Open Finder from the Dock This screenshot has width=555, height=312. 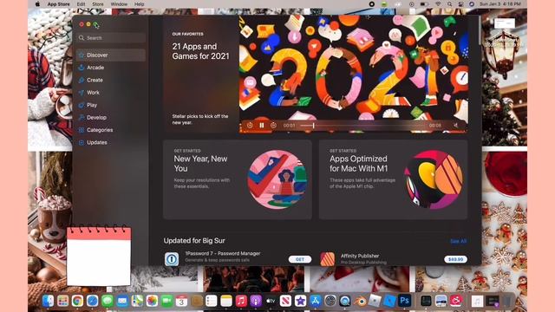click(49, 301)
